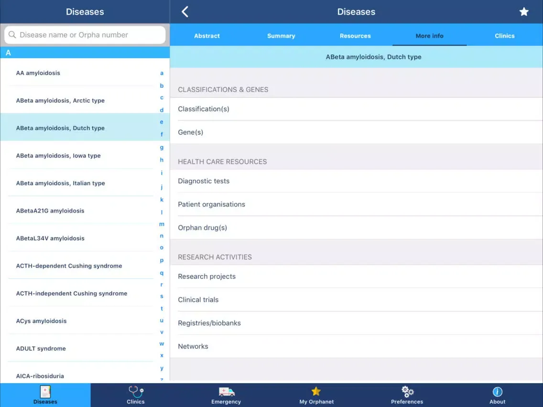Switch to the Summary tab
543x407 pixels.
point(281,36)
